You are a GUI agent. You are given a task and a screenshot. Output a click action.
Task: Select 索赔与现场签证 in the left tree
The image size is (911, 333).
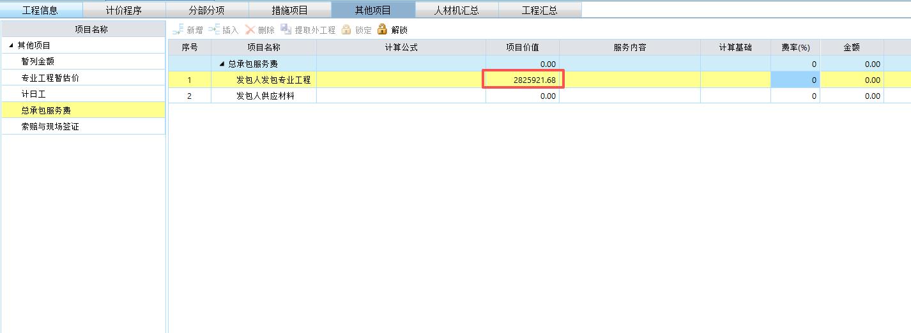(x=50, y=126)
